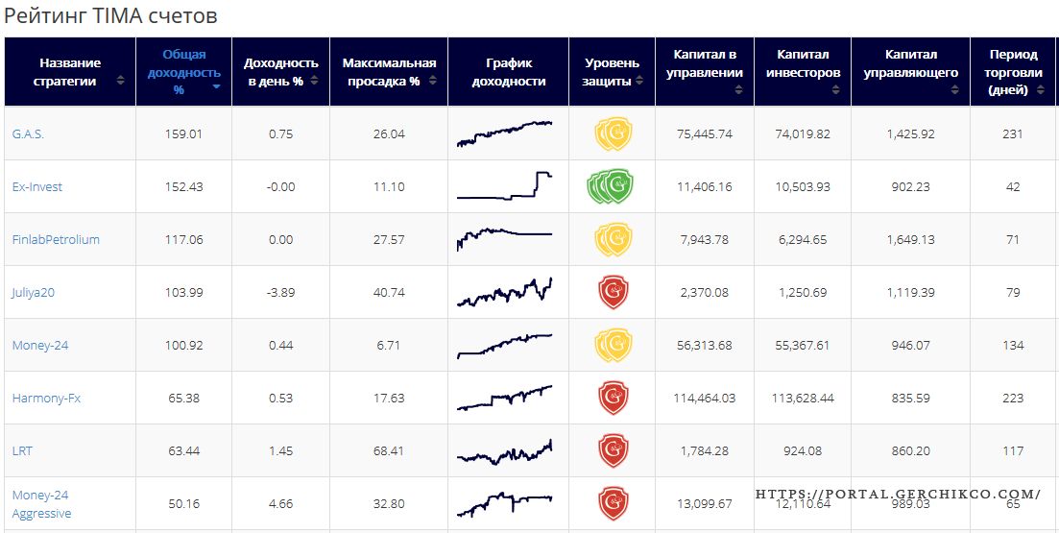Open the G.A.S. strategy link
This screenshot has height=533, width=1059.
point(28,133)
